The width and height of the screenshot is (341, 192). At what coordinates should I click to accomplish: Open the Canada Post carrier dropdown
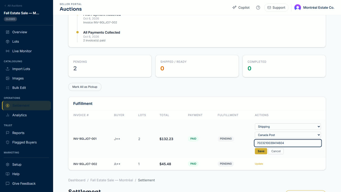click(x=288, y=135)
